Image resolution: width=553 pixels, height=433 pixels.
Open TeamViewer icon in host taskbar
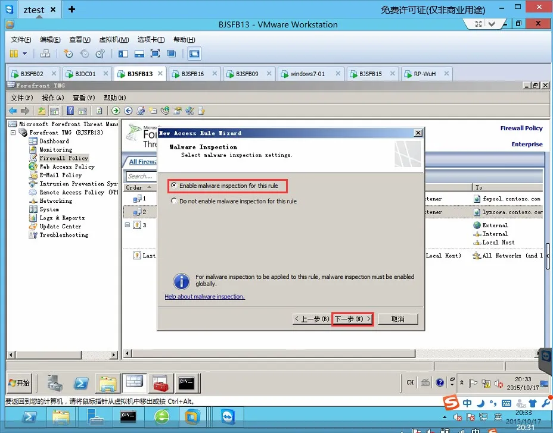pyautogui.click(x=228, y=418)
